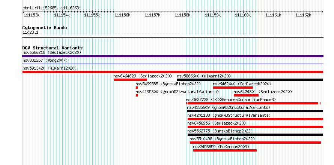Open nsv5562775 (ByrskaBishop2022) label
The height and width of the screenshot is (165, 334).
click(220, 131)
